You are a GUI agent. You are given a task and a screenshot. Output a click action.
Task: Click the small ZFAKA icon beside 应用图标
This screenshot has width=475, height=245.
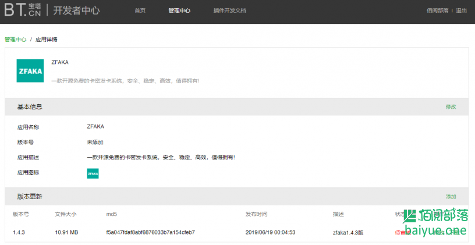93,173
